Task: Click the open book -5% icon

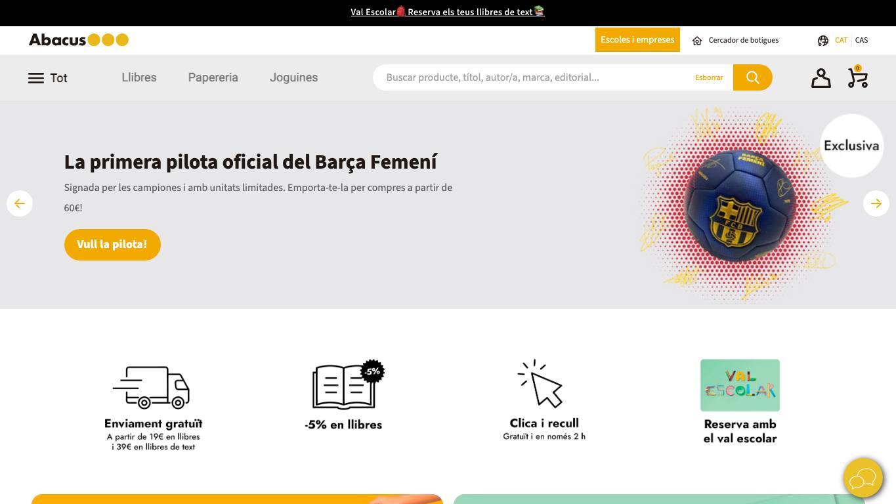Action: [348, 385]
